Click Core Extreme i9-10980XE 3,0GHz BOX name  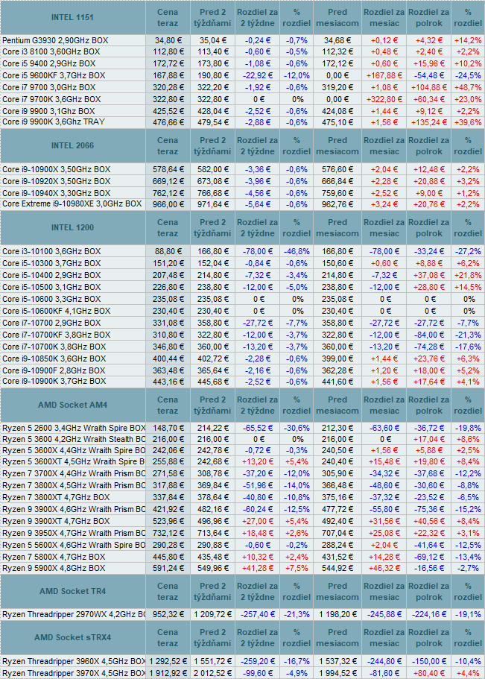tap(72, 203)
